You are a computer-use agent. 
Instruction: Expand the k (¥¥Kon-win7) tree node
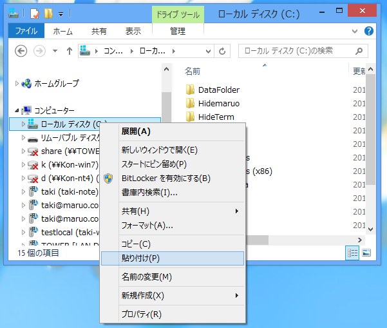(23, 165)
